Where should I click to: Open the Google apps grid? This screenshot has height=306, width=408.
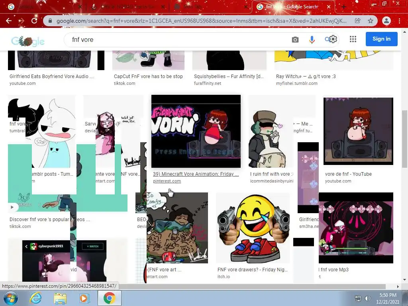[x=353, y=39]
